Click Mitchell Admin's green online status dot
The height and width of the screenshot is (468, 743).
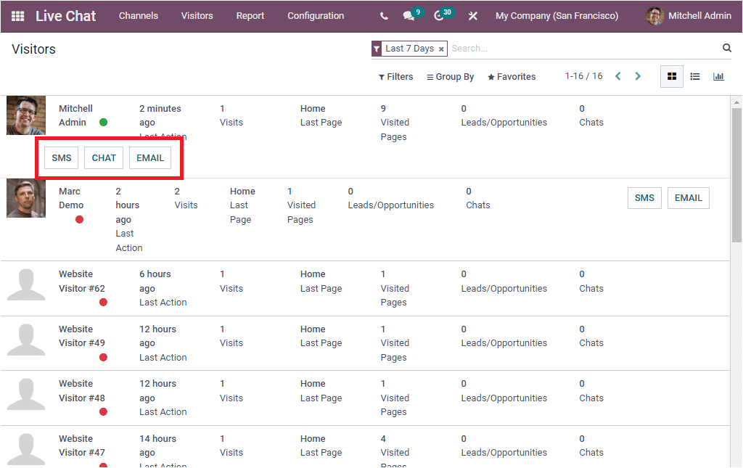click(x=104, y=123)
